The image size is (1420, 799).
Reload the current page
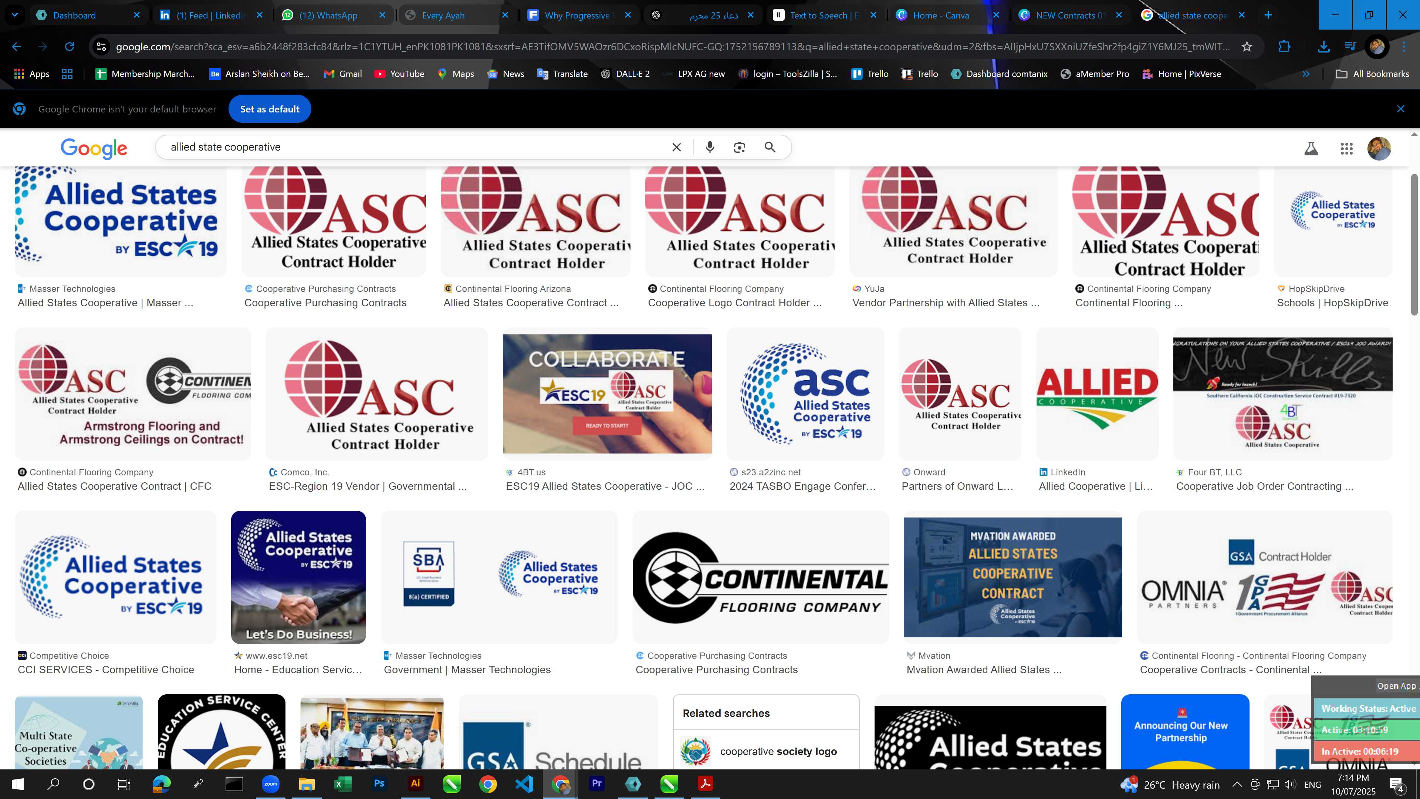[70, 47]
